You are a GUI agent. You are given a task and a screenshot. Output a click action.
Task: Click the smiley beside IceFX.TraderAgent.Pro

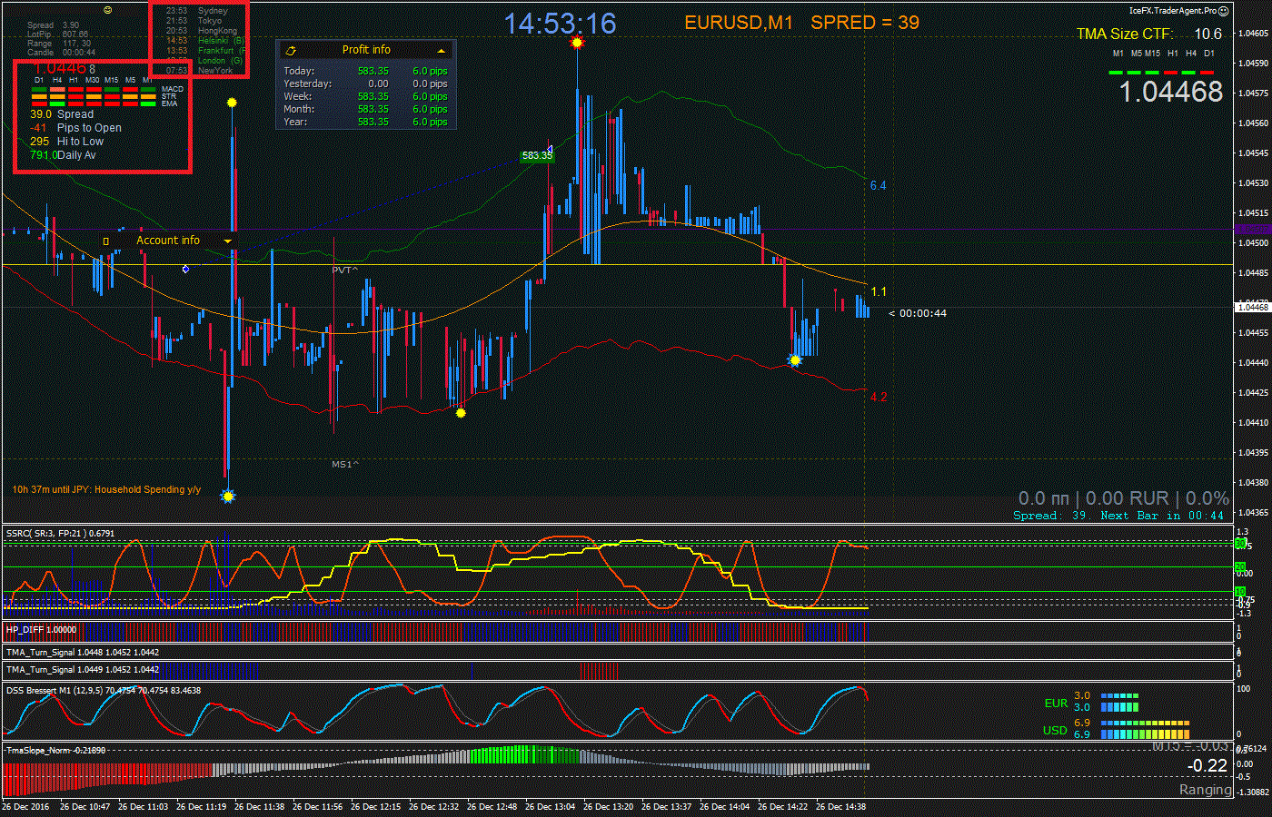(x=1223, y=10)
